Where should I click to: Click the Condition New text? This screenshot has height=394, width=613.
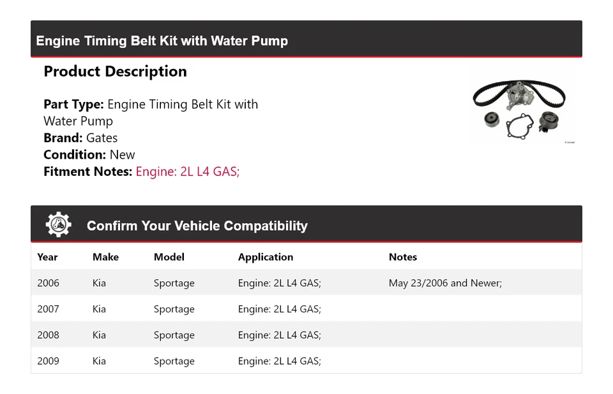click(x=89, y=154)
